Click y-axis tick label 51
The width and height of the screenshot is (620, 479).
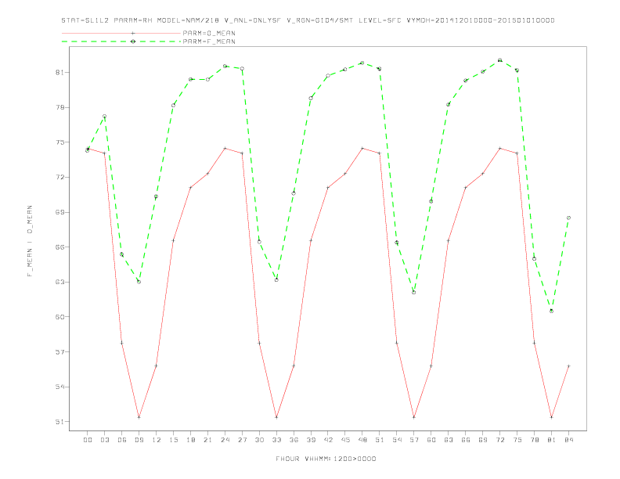click(59, 422)
